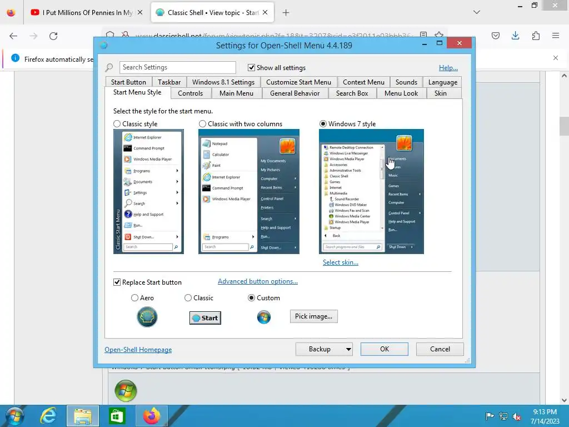Choose the Classic start button option
The height and width of the screenshot is (427, 569).
pos(188,298)
